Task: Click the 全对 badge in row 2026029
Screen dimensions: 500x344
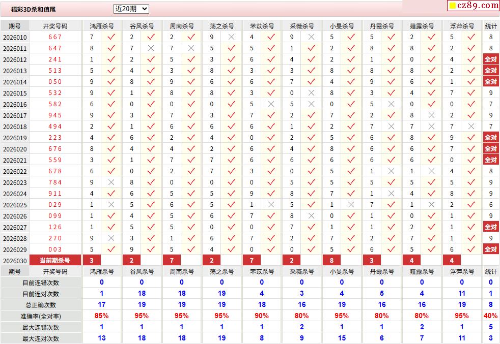Action: [490, 249]
